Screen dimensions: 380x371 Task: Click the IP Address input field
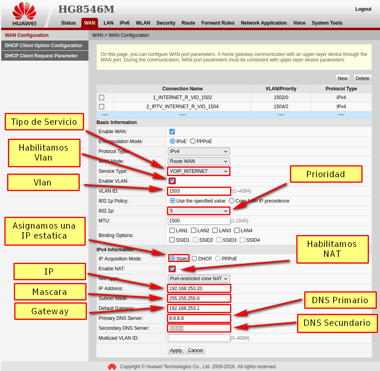pyautogui.click(x=199, y=289)
